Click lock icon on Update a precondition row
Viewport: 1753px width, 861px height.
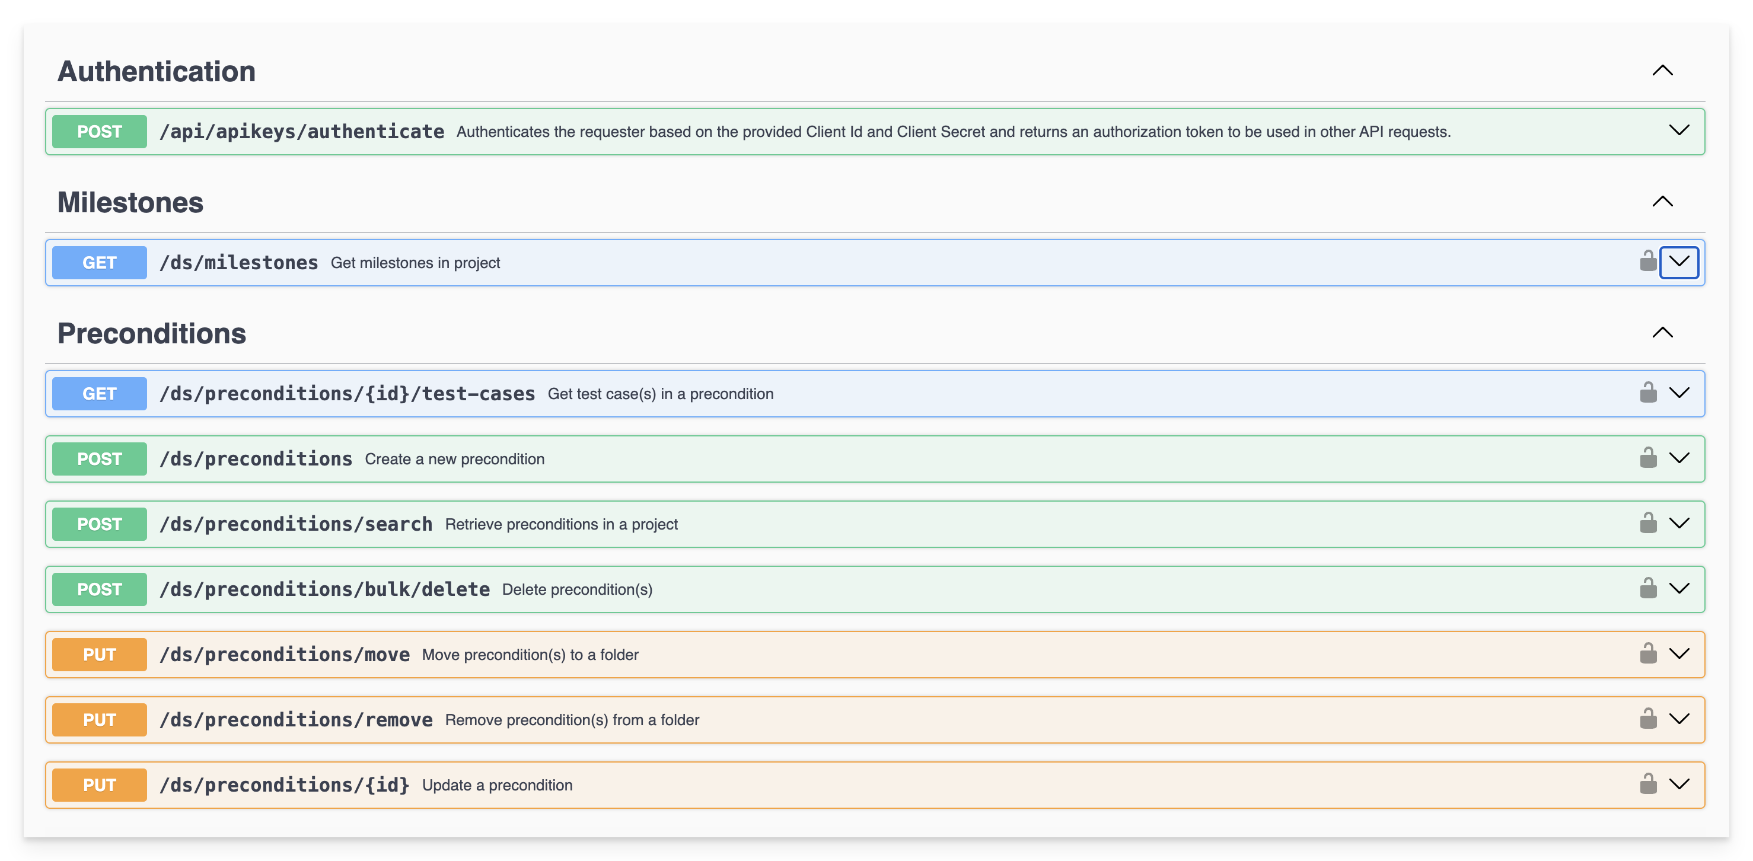pyautogui.click(x=1647, y=784)
